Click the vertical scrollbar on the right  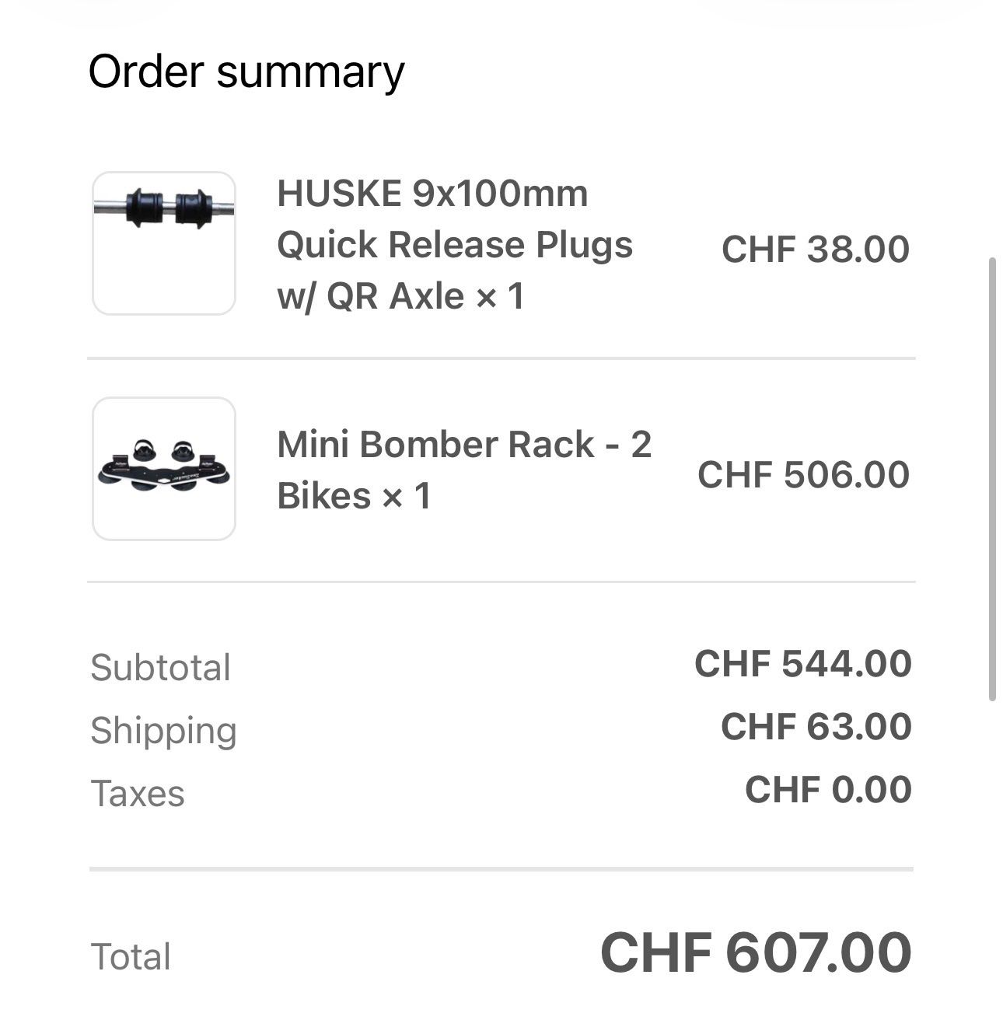pyautogui.click(x=992, y=479)
